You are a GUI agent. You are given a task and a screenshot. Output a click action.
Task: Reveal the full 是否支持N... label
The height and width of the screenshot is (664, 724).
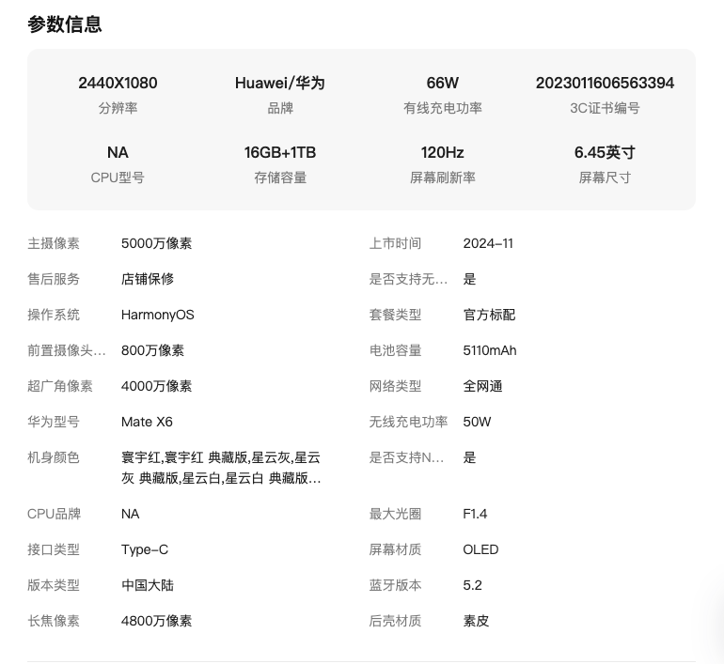tap(406, 457)
